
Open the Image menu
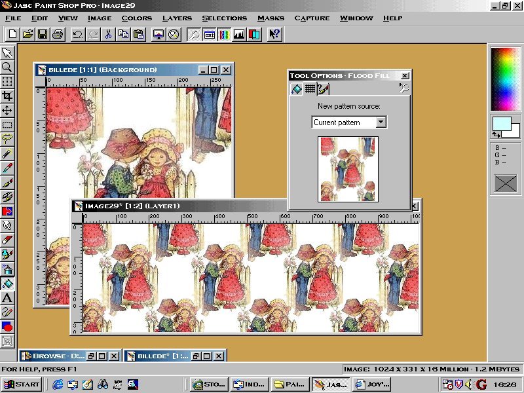point(100,18)
